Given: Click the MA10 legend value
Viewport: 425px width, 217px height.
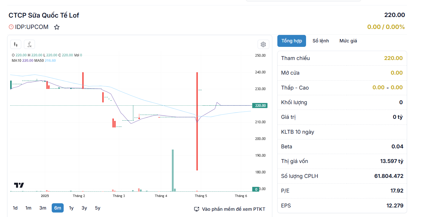Looking at the screenshot, I should [28, 60].
